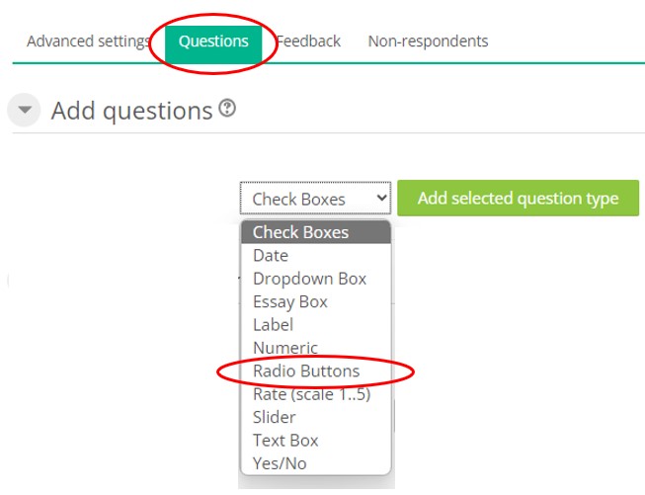Choose Date question type option
Viewport: 645px width, 495px height.
[271, 255]
